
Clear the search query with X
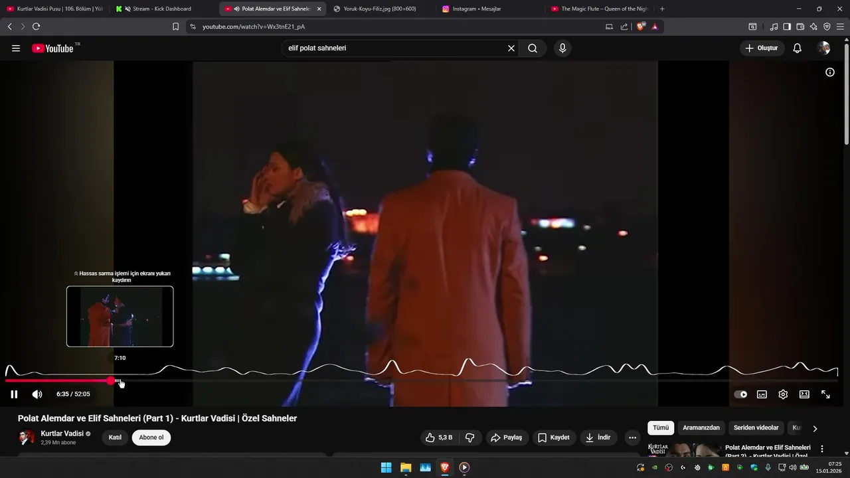(x=511, y=48)
